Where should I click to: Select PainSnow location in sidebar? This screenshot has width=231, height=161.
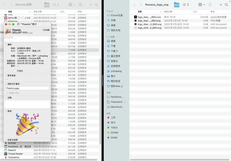(x=115, y=97)
